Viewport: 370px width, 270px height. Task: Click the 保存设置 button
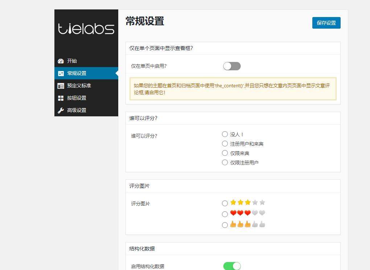pyautogui.click(x=326, y=23)
